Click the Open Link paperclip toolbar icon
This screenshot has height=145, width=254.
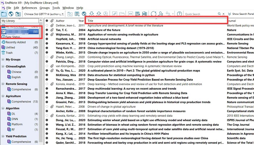click(115, 14)
